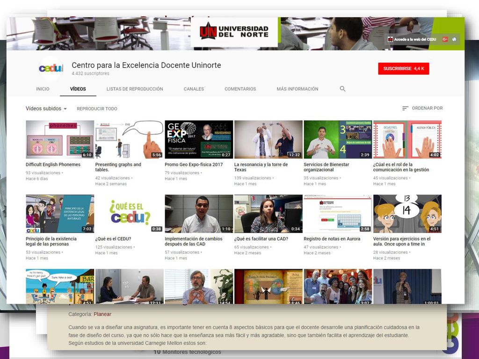Click the Ordenar por sort icon
Screen dimensions: 479x359
pos(405,108)
